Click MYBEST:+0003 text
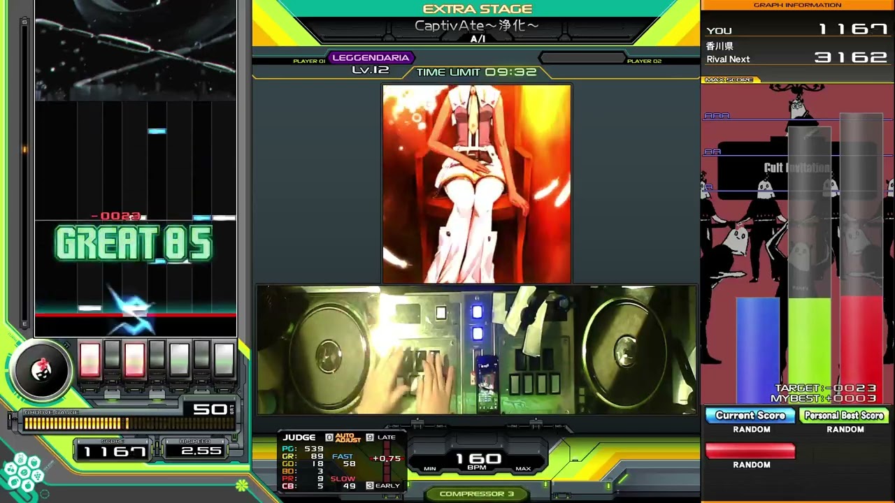 tap(823, 398)
